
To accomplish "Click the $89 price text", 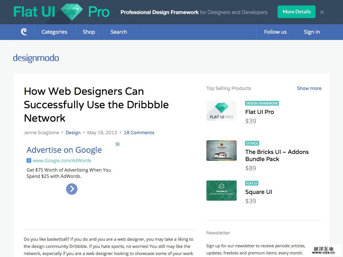I will (x=251, y=168).
